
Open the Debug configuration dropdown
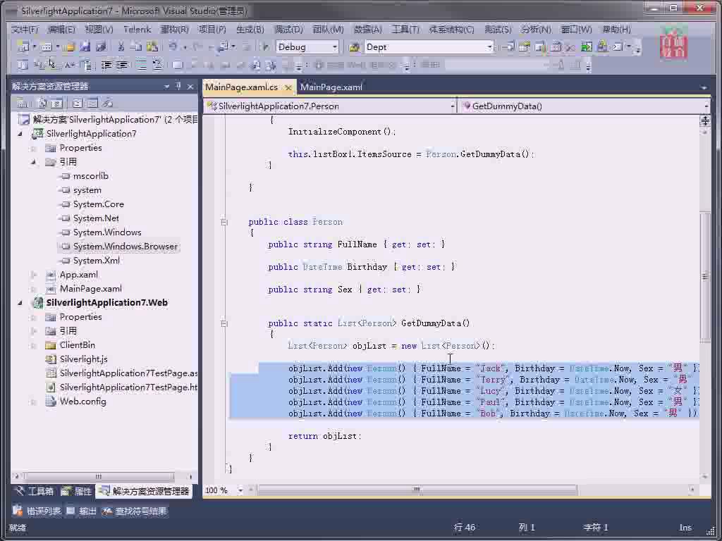335,47
